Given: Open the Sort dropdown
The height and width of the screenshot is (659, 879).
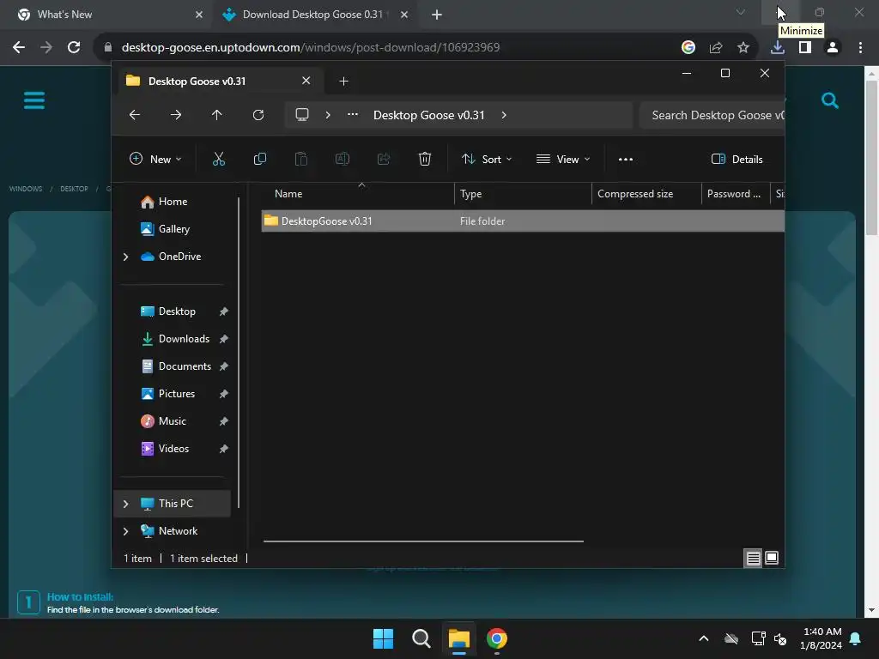Looking at the screenshot, I should pyautogui.click(x=487, y=159).
